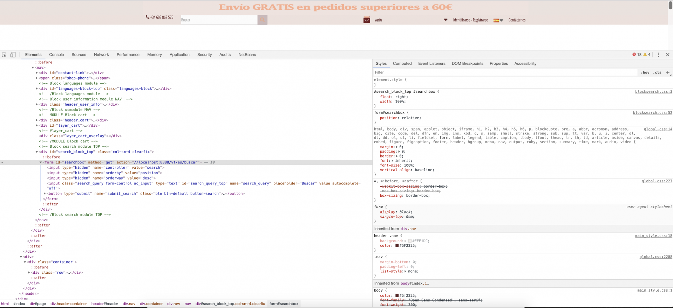Image resolution: width=673 pixels, height=308 pixels.
Task: Open the Audits tab
Action: [225, 55]
